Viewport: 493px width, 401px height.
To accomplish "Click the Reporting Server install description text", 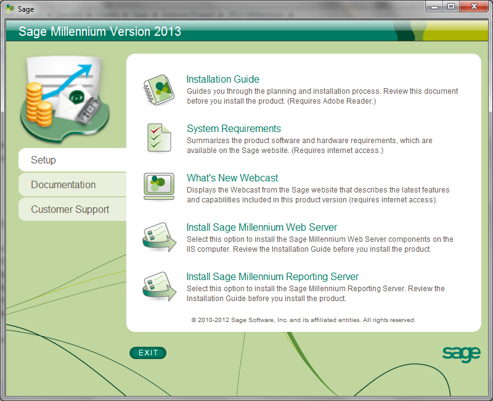I will 316,294.
